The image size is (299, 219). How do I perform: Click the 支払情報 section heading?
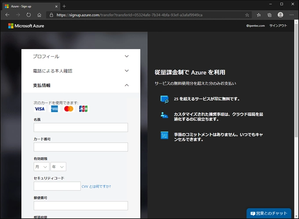click(x=42, y=86)
